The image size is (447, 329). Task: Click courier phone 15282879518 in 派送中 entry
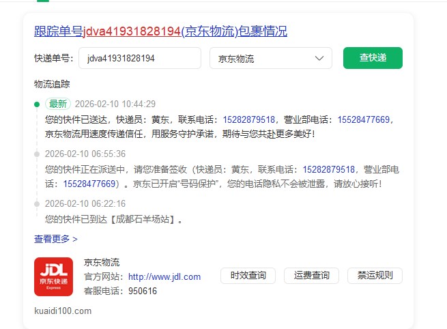click(328, 169)
